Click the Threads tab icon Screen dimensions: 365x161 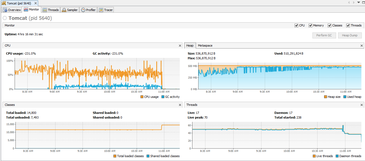pos(45,10)
